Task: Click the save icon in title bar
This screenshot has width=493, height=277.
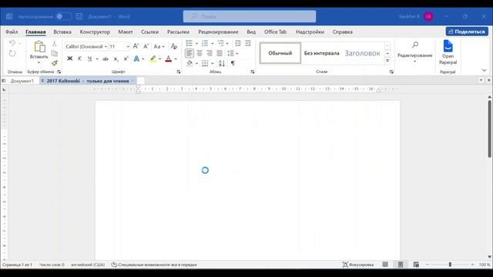Action: [x=79, y=16]
